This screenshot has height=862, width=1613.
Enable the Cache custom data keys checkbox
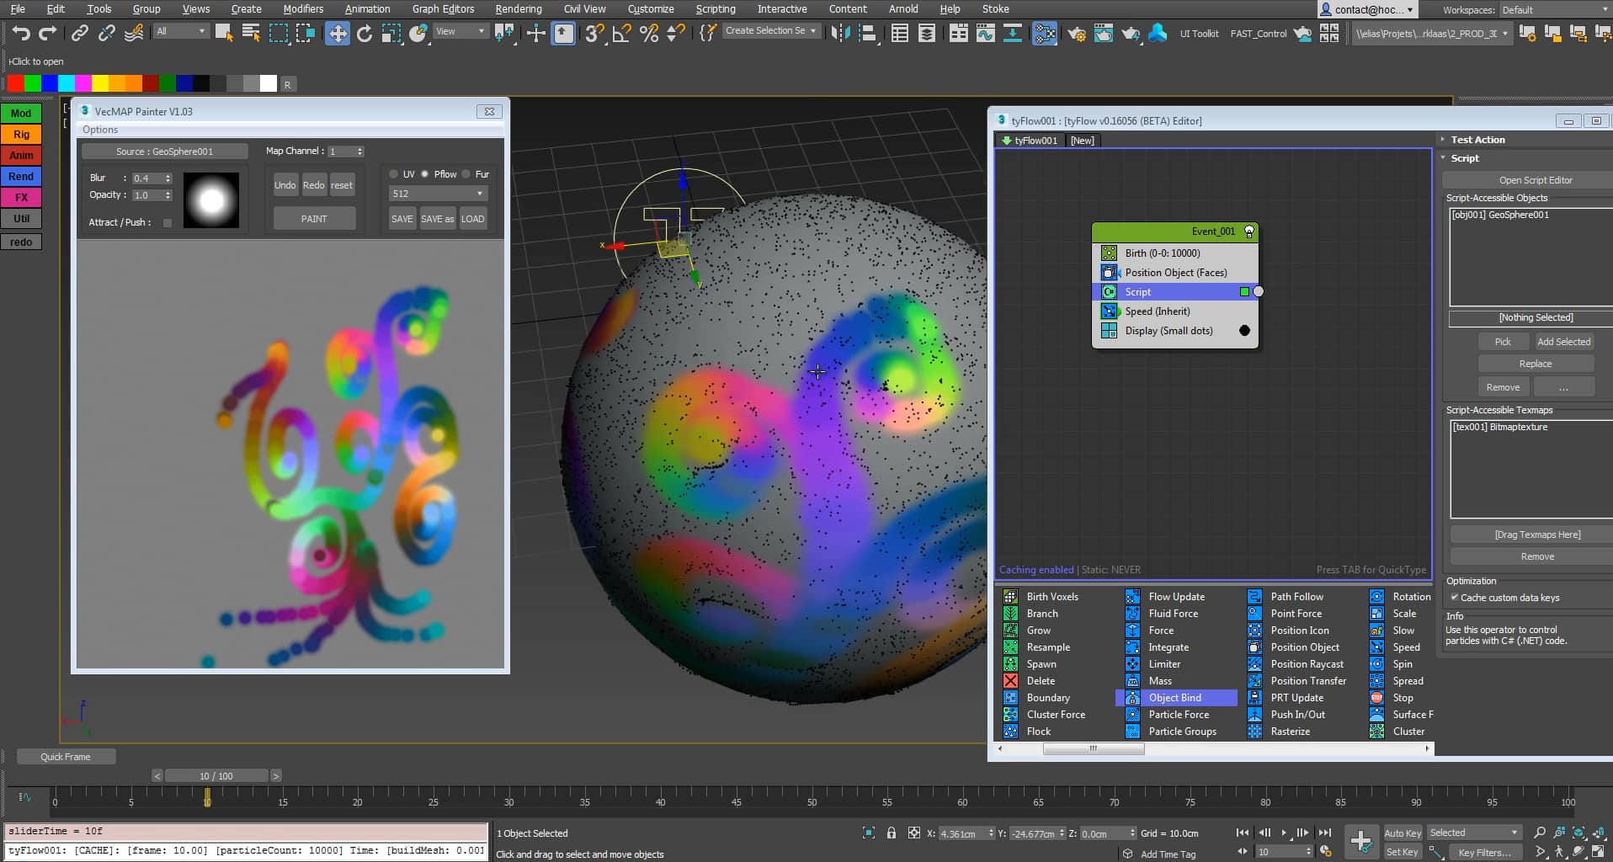1456,598
